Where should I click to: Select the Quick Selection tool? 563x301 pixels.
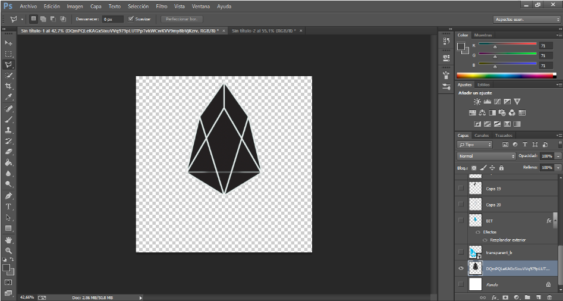[8, 76]
